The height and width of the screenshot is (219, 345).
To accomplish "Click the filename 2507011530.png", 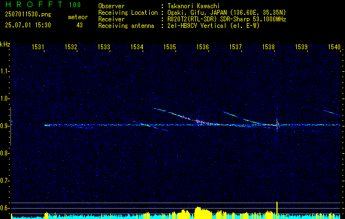I will pos(28,15).
